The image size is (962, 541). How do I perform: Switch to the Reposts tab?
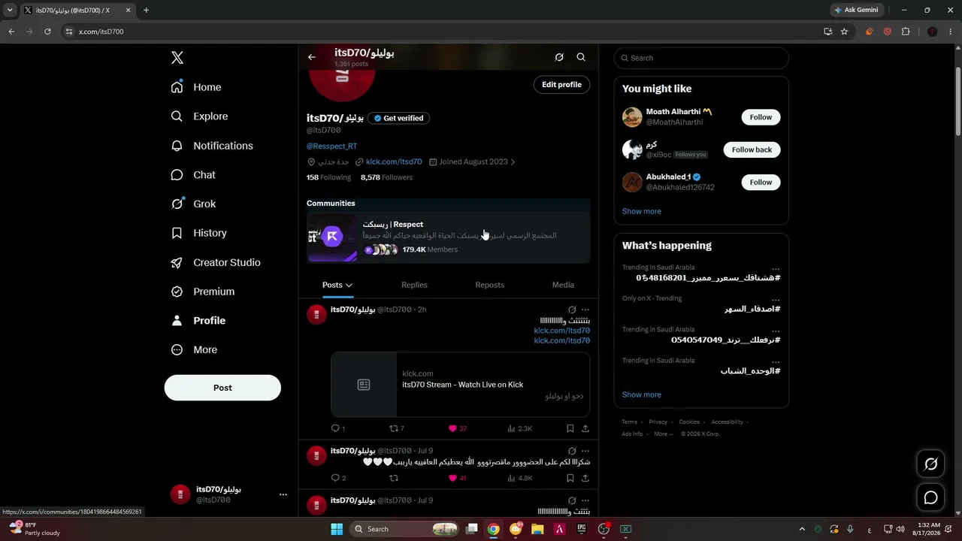[x=489, y=285]
